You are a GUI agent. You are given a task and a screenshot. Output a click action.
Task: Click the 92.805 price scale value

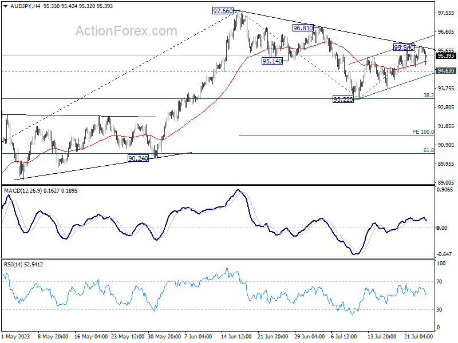click(x=446, y=107)
